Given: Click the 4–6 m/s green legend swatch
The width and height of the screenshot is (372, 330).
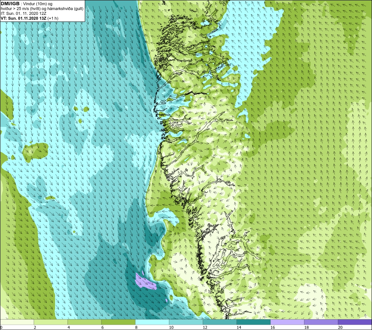Looking at the screenshot, I should [x=84, y=322].
